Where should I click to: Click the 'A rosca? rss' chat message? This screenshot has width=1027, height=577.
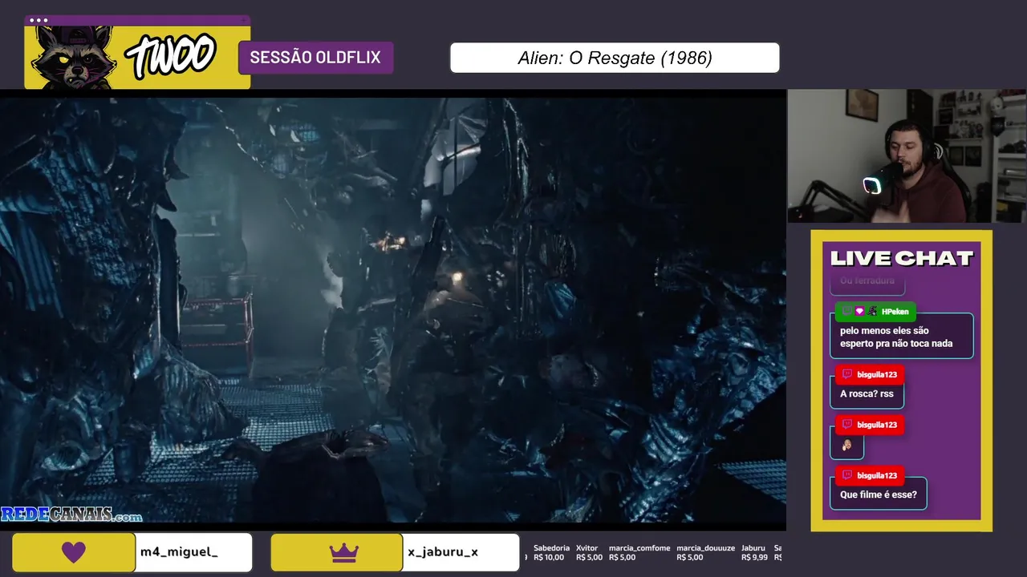coord(867,393)
